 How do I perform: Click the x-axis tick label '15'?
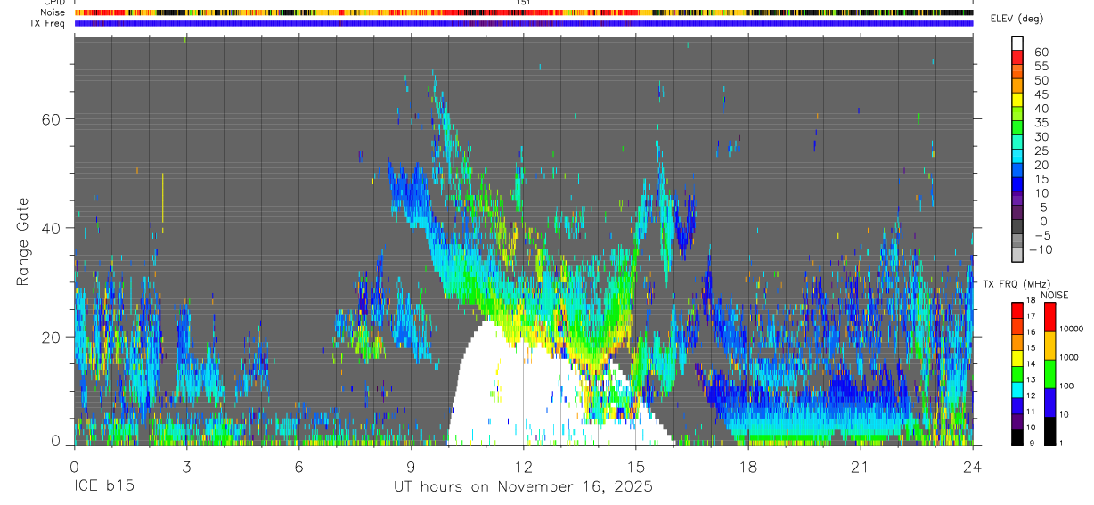click(636, 466)
